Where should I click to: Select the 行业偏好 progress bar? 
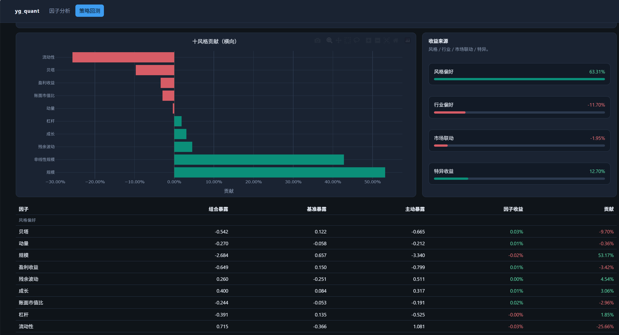coord(519,112)
